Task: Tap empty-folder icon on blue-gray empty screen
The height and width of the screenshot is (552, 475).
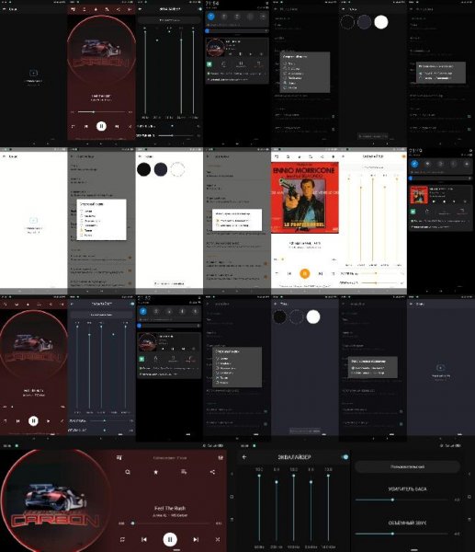Action: pyautogui.click(x=440, y=367)
